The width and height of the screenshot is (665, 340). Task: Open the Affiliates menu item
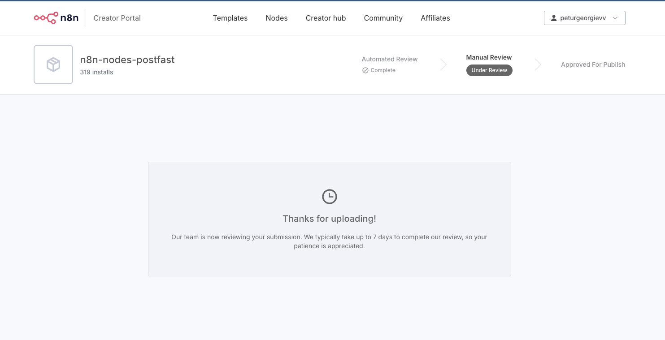[x=435, y=18]
